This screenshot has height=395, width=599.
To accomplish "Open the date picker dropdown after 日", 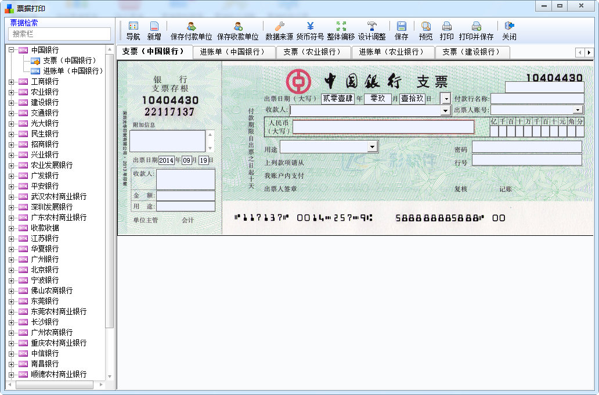I will pos(446,99).
